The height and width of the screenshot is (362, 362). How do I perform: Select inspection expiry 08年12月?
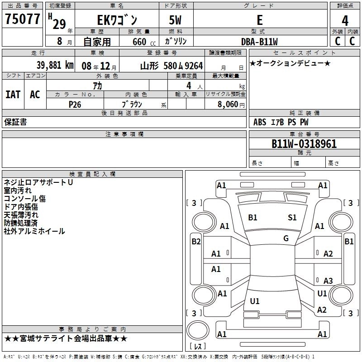coord(99,66)
